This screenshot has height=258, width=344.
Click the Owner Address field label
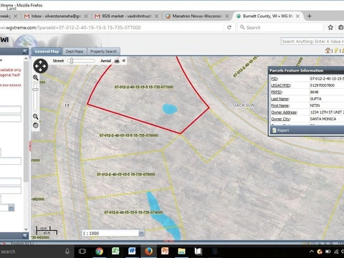pos(285,112)
